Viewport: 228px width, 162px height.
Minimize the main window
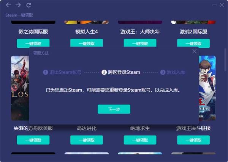tap(215, 5)
